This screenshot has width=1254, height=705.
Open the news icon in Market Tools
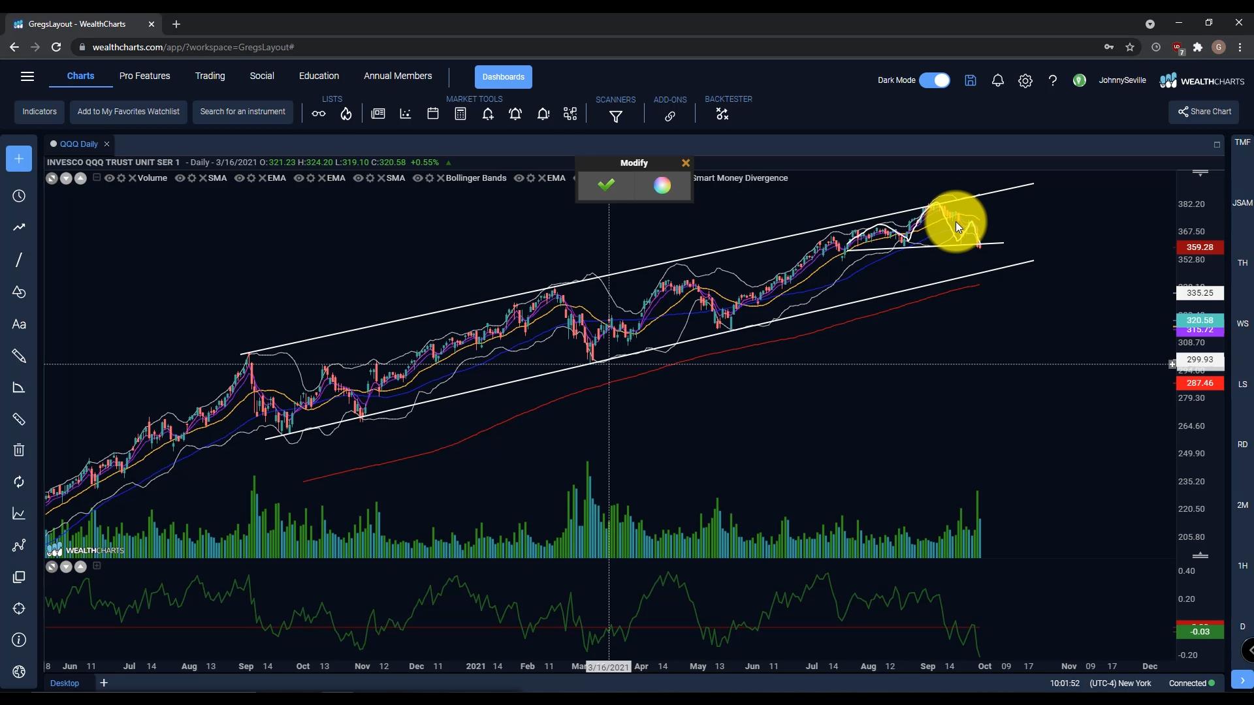point(378,114)
